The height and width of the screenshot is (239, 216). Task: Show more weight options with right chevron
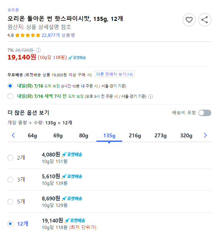(x=205, y=135)
